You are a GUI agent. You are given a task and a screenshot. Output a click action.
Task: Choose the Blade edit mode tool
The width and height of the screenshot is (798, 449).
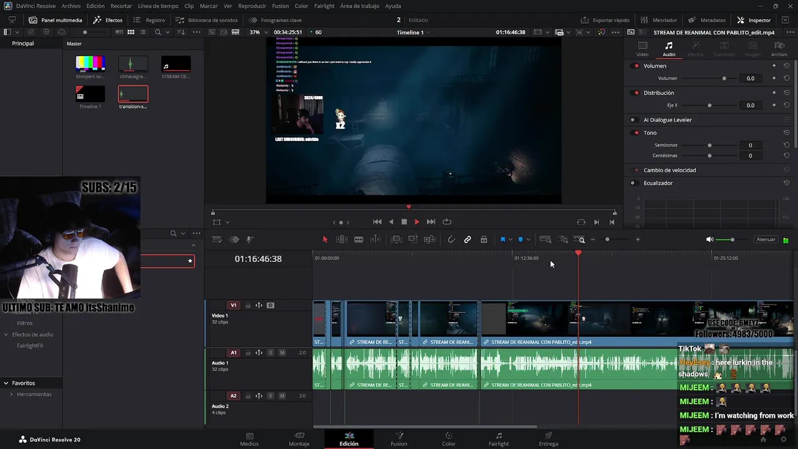358,239
